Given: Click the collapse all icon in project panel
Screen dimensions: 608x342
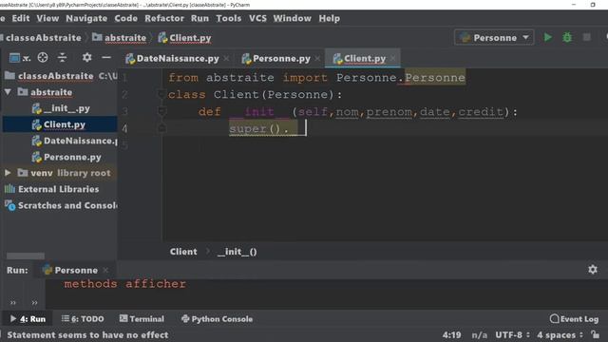Looking at the screenshot, I should click(62, 58).
